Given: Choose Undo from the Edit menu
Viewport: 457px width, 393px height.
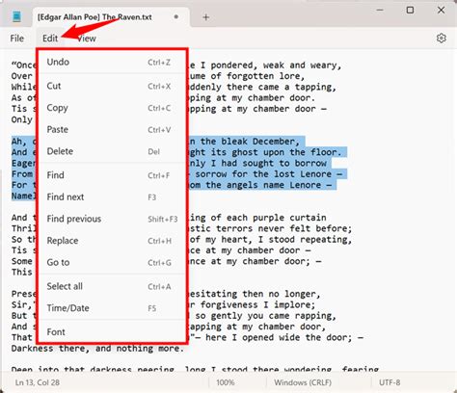Looking at the screenshot, I should pos(112,62).
